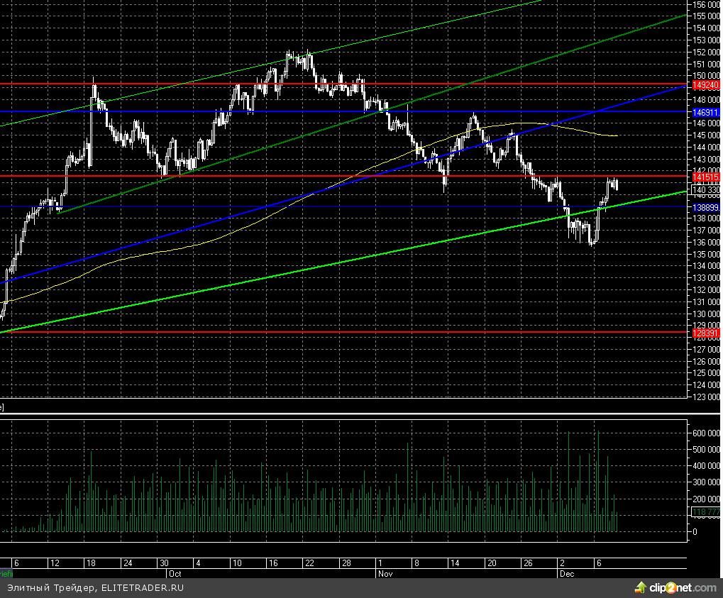The height and width of the screenshot is (598, 723).
Task: Open the clip2net.com logo link
Action: coord(683,588)
